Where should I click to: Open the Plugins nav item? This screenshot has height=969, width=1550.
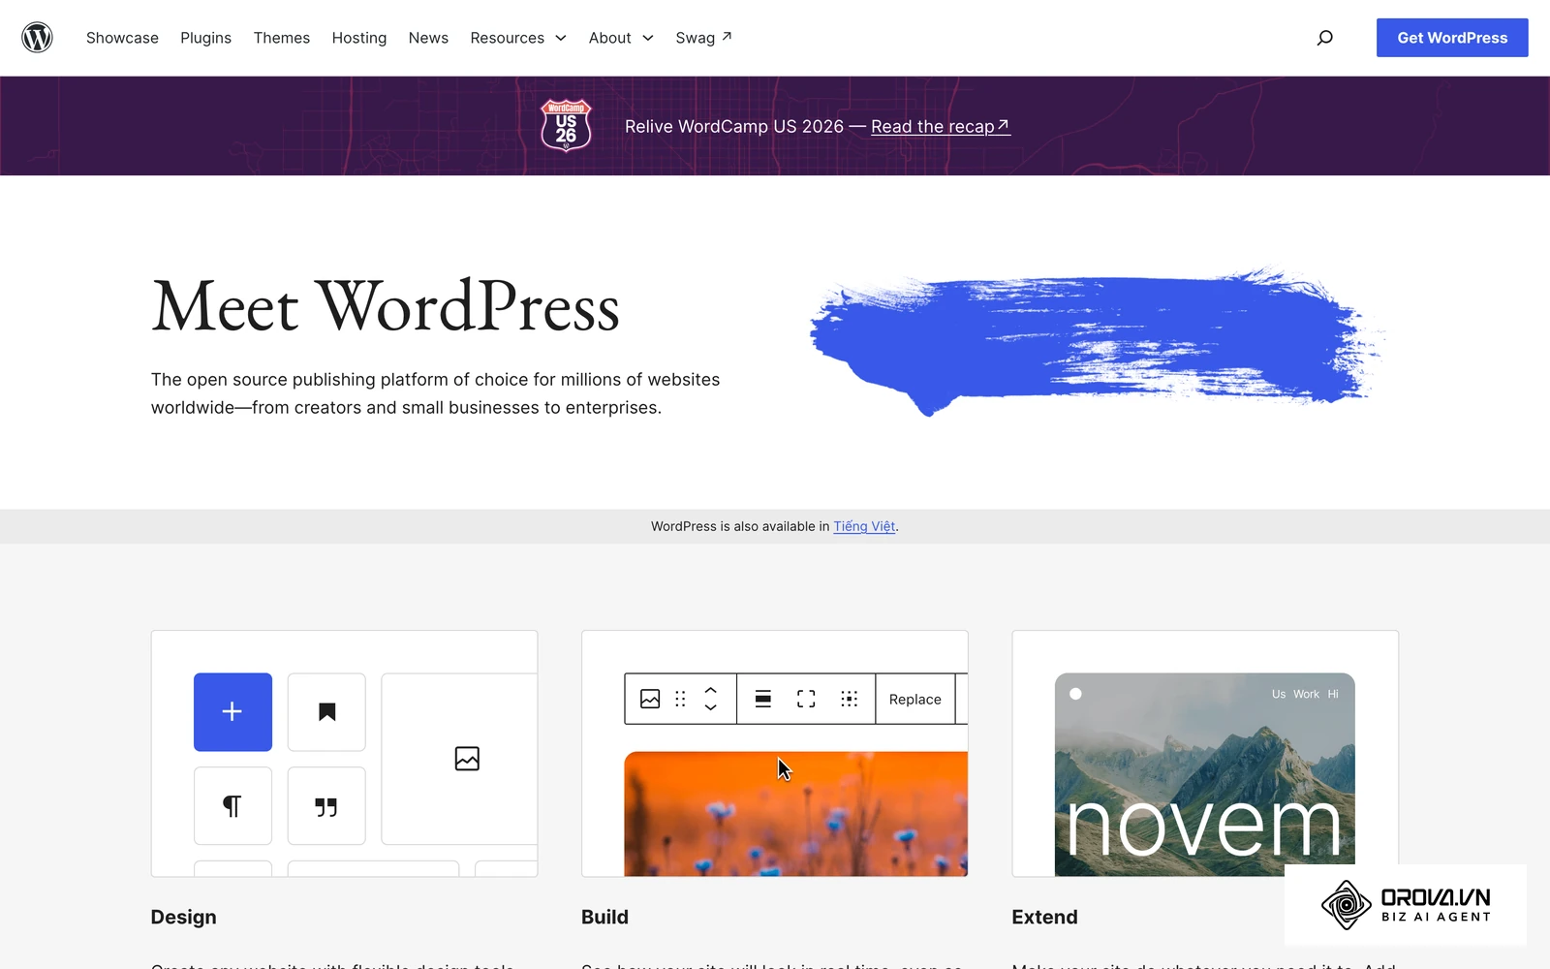[205, 38]
